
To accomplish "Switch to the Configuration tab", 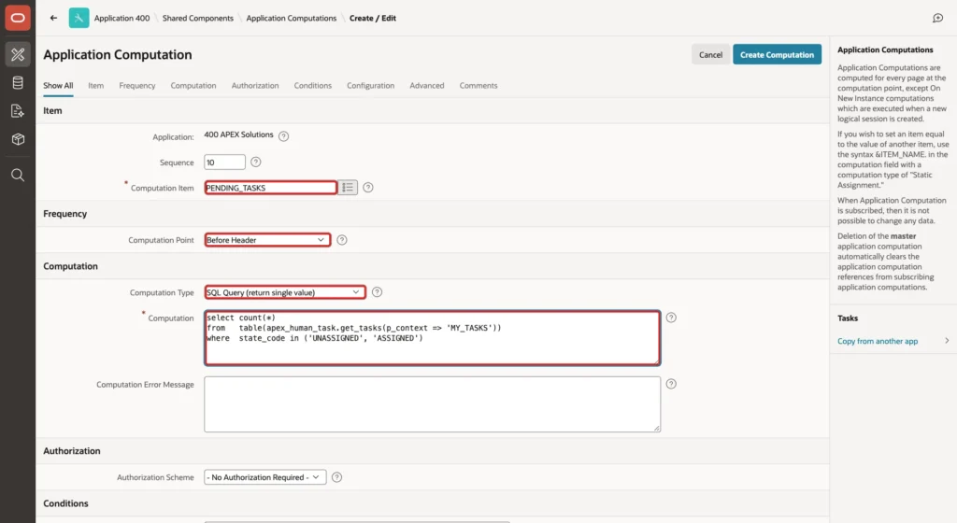I will pos(370,85).
